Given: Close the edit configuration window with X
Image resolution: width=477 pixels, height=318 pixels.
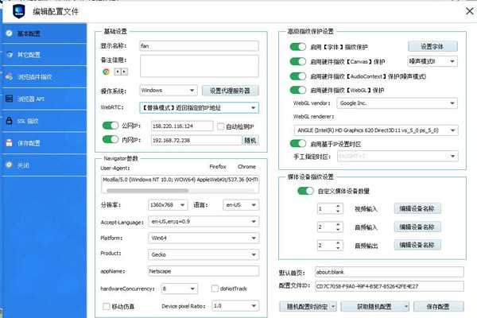Looking at the screenshot, I should point(469,11).
